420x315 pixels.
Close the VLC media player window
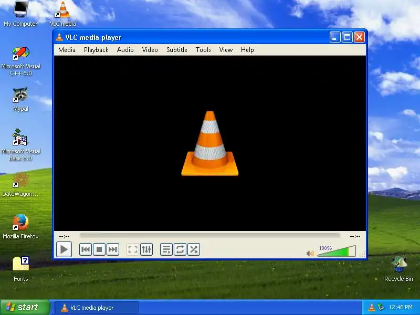coord(359,37)
